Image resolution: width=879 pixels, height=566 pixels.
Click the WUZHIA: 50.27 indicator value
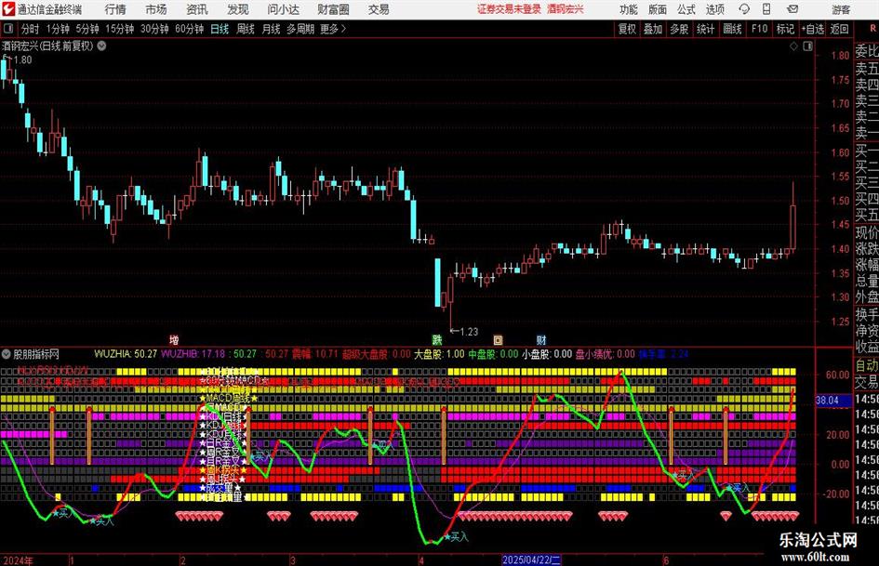click(x=126, y=354)
